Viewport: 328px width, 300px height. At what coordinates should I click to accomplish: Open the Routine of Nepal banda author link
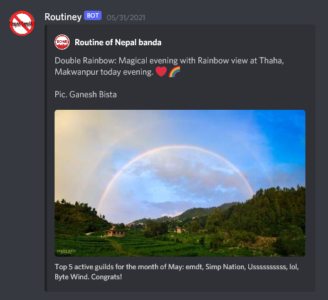[x=118, y=42]
